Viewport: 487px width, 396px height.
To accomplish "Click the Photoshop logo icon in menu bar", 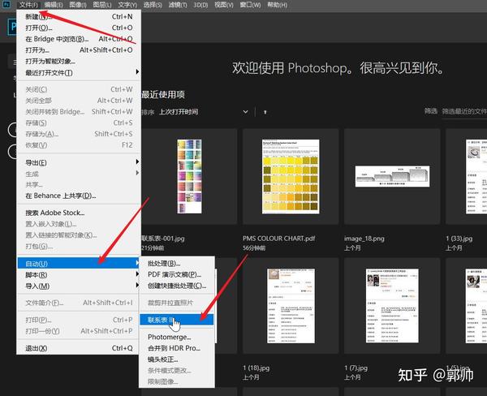I will tap(6, 5).
